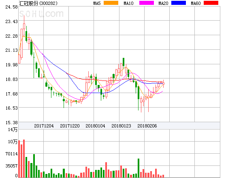Click the 20171204 date label
The height and width of the screenshot is (178, 243).
click(44, 126)
